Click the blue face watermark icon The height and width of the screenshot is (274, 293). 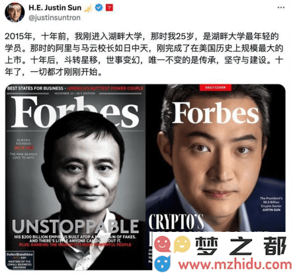click(162, 263)
